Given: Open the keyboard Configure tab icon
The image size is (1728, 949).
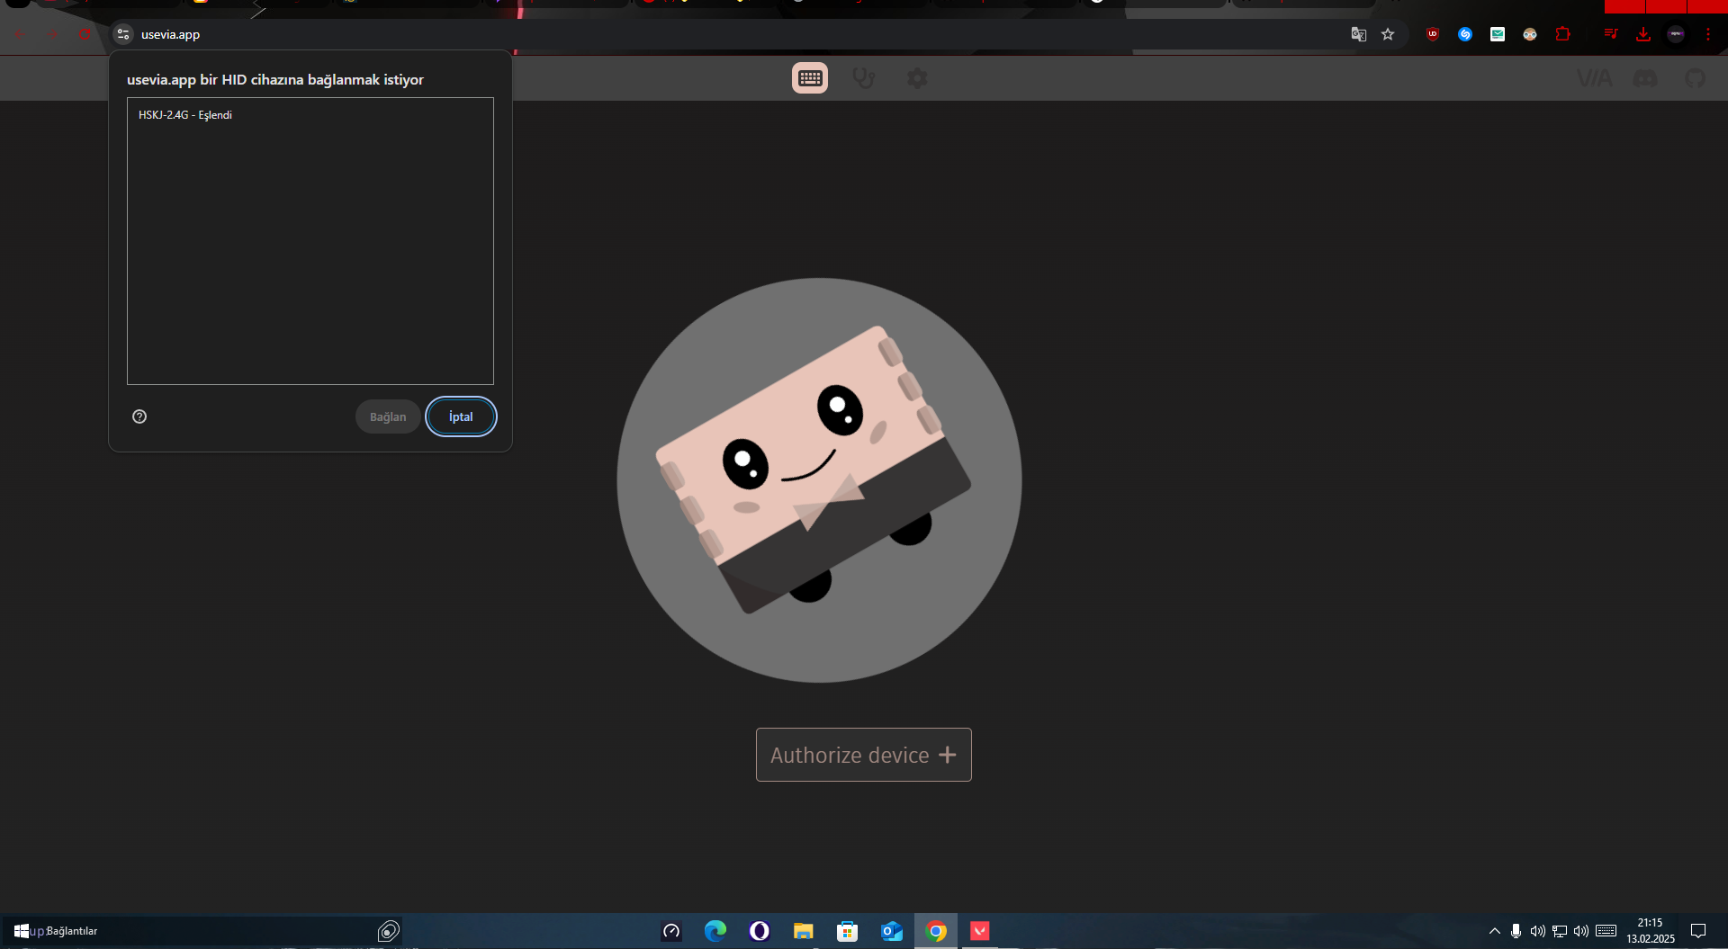Looking at the screenshot, I should pos(810,78).
